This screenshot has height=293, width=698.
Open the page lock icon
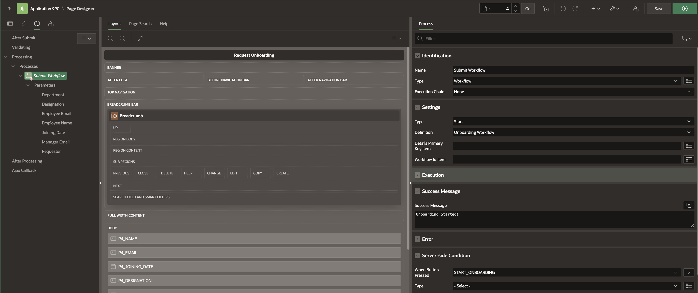[546, 9]
